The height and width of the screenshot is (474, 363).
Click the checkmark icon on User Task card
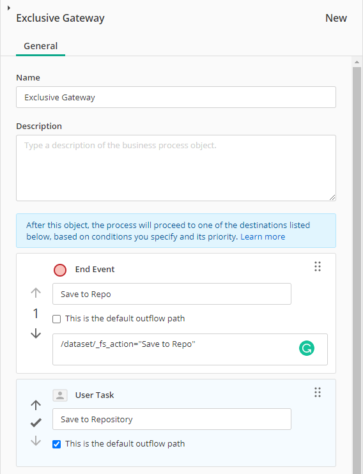pyautogui.click(x=36, y=423)
